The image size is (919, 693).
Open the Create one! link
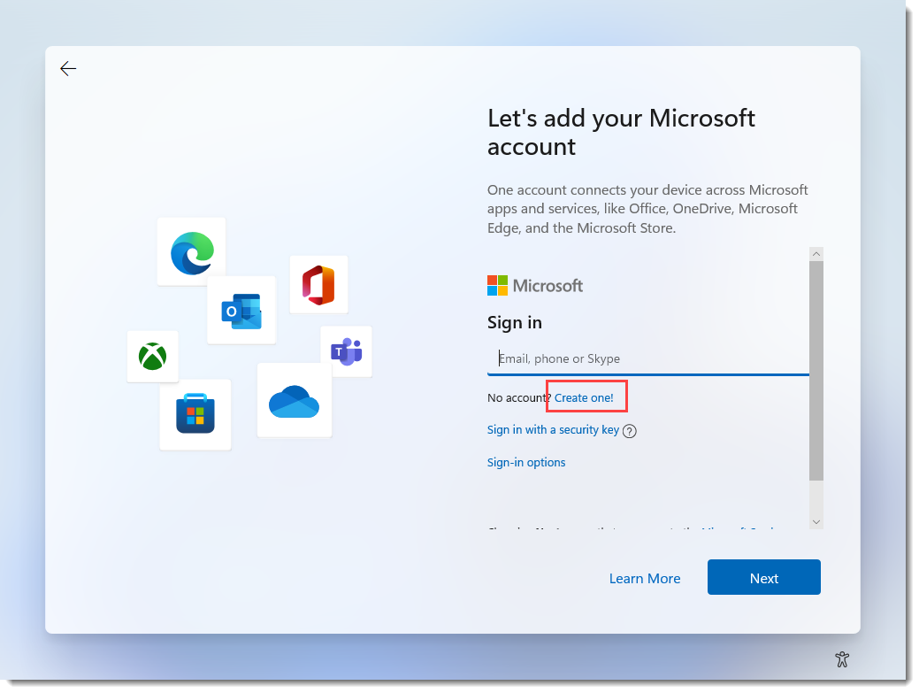tap(586, 397)
